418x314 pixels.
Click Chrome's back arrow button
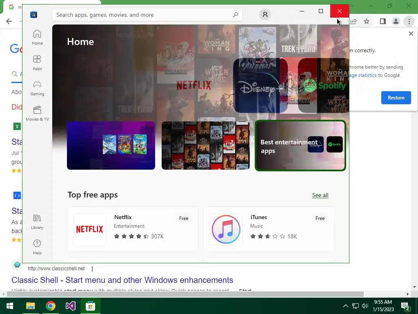coord(9,21)
